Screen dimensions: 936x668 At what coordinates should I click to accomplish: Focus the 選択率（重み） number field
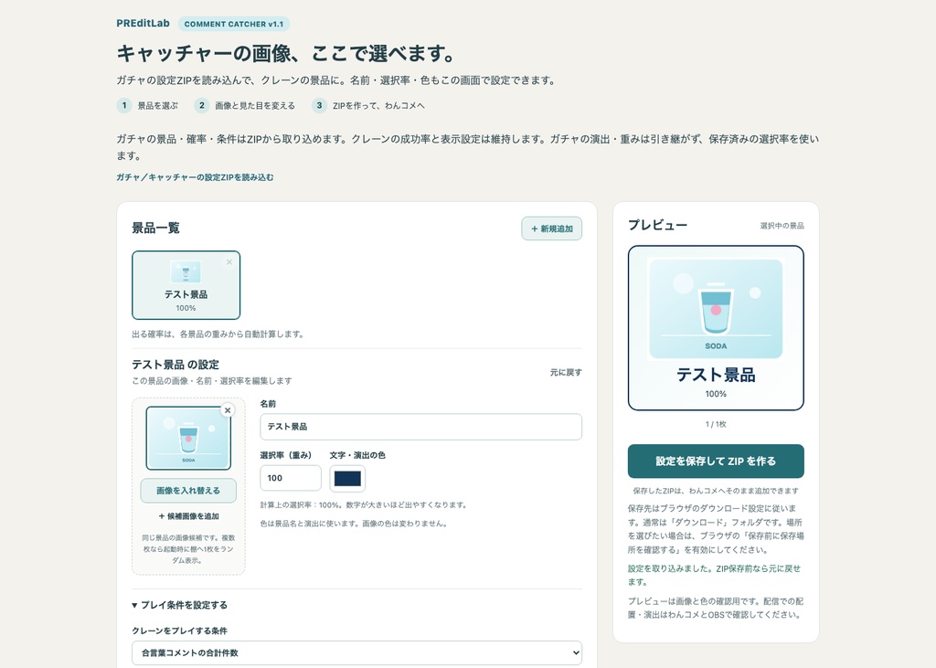point(291,478)
